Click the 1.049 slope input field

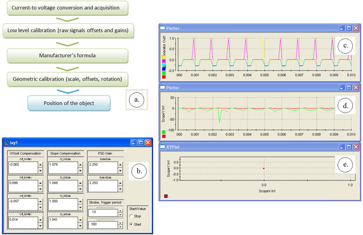click(x=63, y=186)
